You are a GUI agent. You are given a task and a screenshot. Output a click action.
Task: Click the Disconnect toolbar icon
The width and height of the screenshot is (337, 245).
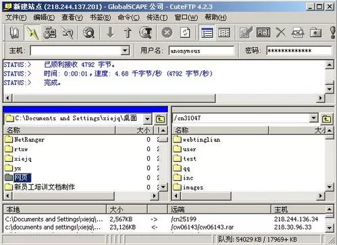click(x=68, y=33)
